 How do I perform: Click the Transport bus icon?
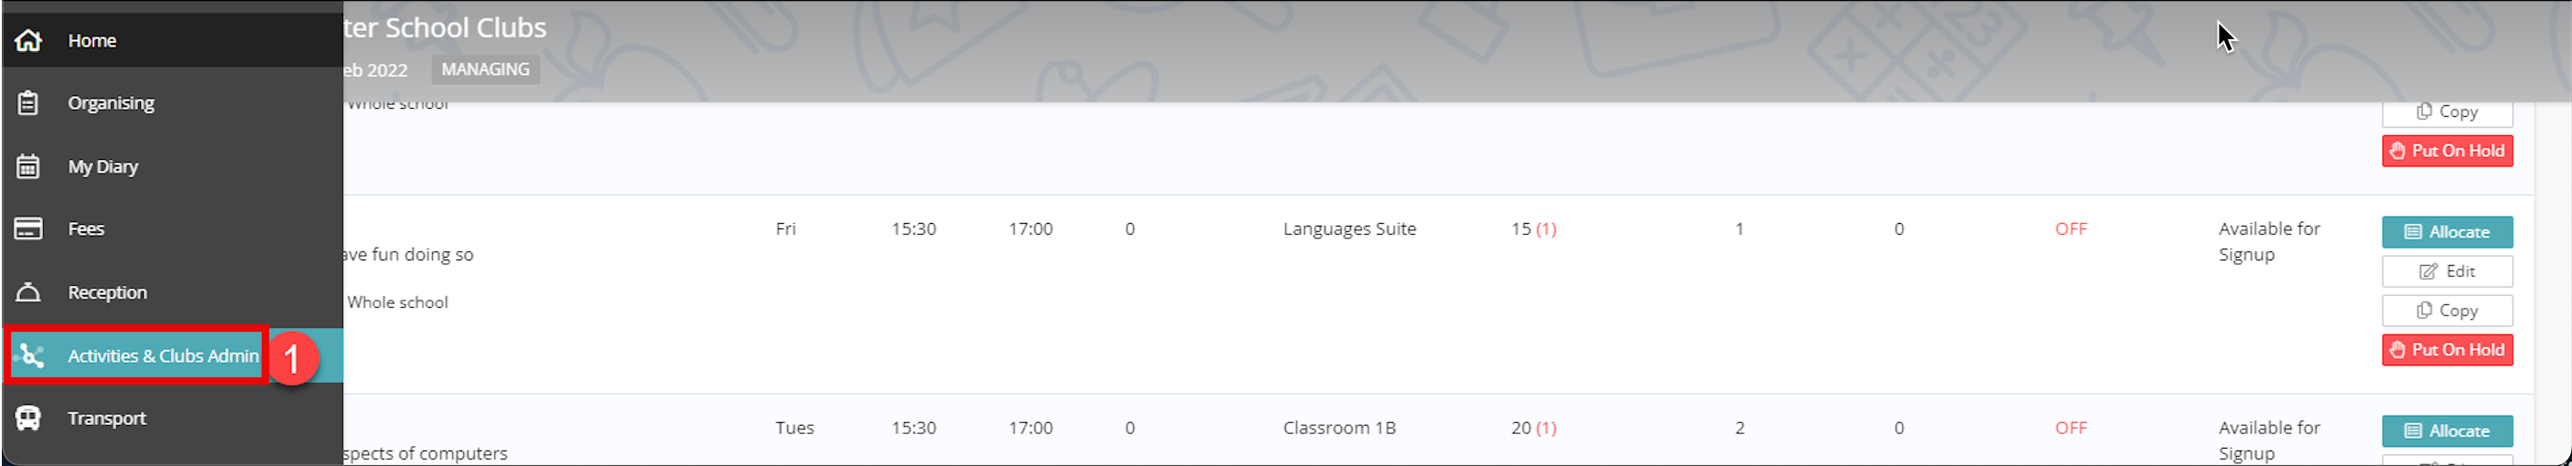pos(28,418)
